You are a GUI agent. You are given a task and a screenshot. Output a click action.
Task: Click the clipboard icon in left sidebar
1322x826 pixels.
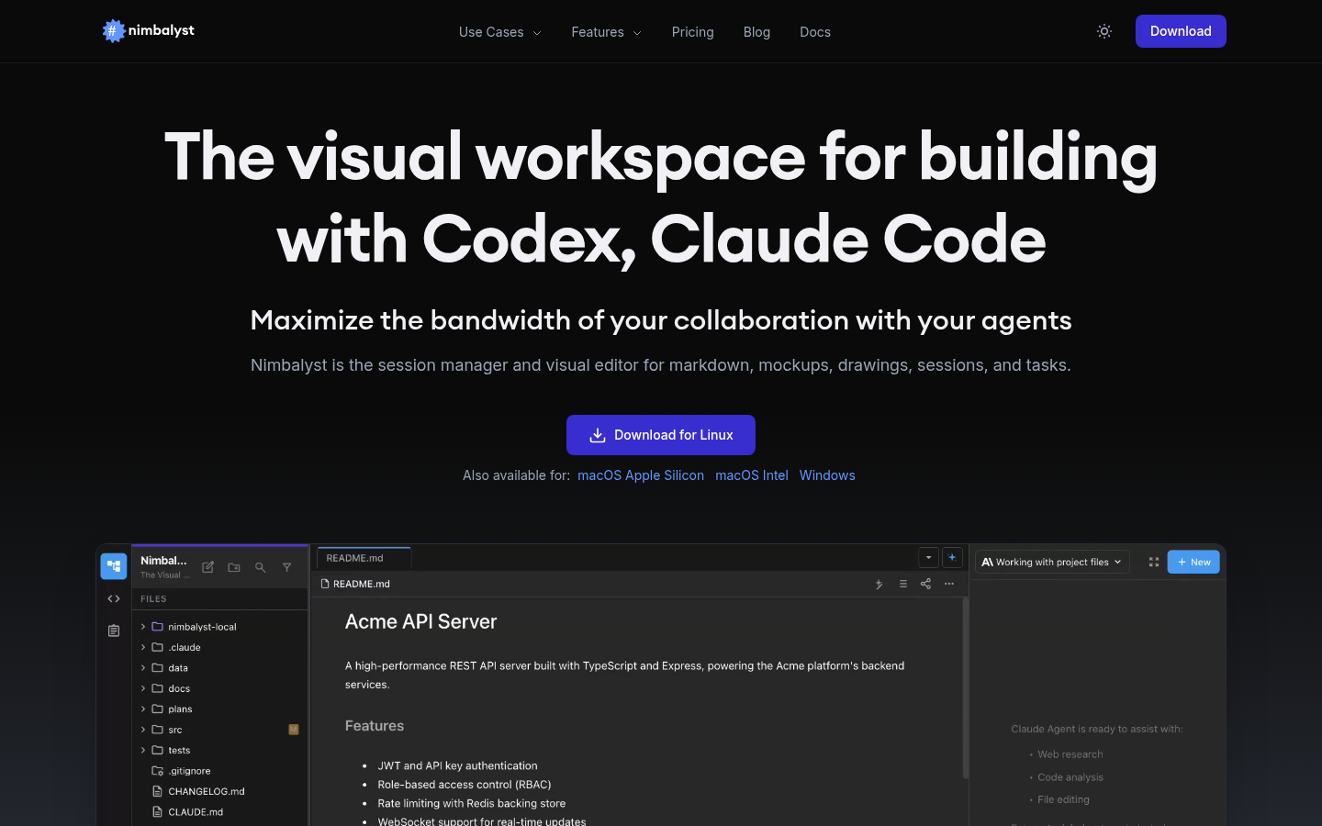(114, 631)
